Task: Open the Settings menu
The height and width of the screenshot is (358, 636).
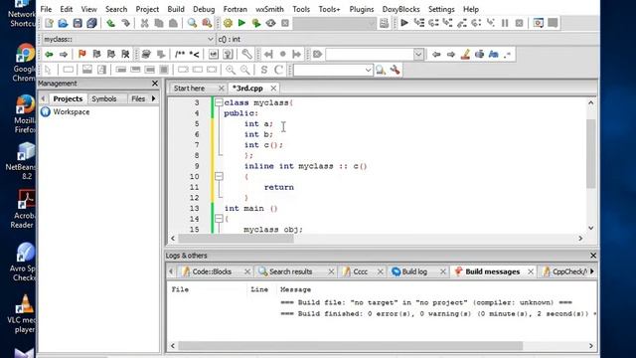Action: 441,9
